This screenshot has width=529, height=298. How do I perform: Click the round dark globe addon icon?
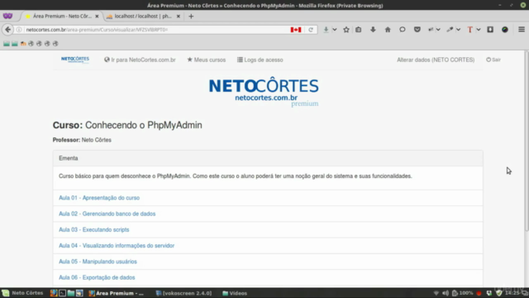pos(505,30)
